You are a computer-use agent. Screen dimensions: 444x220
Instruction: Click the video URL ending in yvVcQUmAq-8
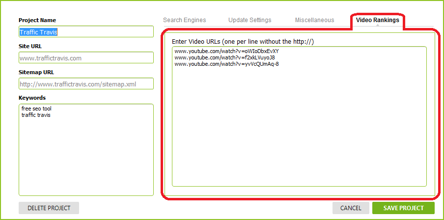pos(226,64)
